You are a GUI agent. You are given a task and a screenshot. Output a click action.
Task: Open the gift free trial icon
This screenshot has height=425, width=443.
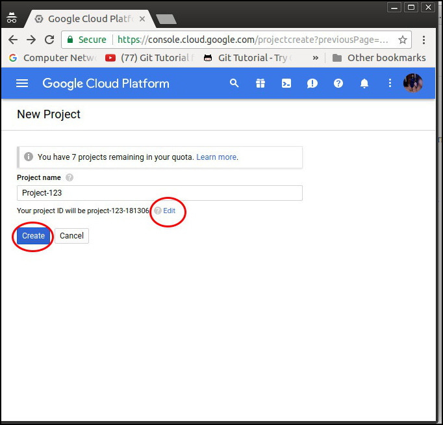(x=260, y=83)
